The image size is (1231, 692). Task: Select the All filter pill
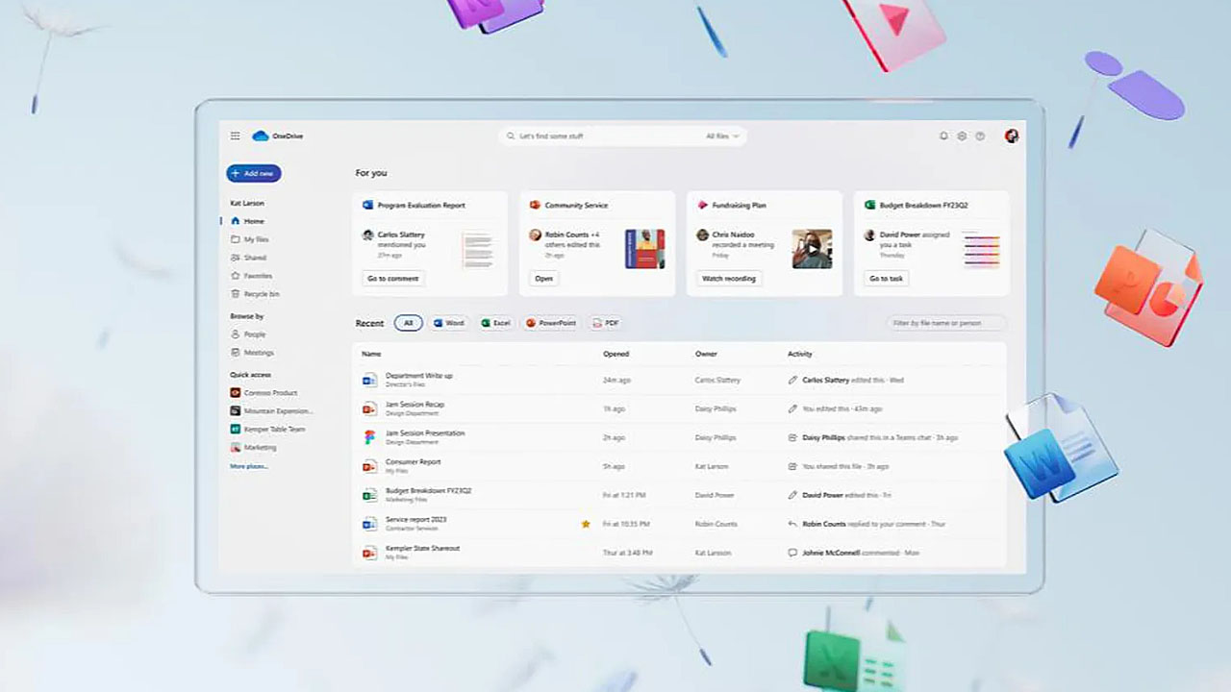click(408, 323)
